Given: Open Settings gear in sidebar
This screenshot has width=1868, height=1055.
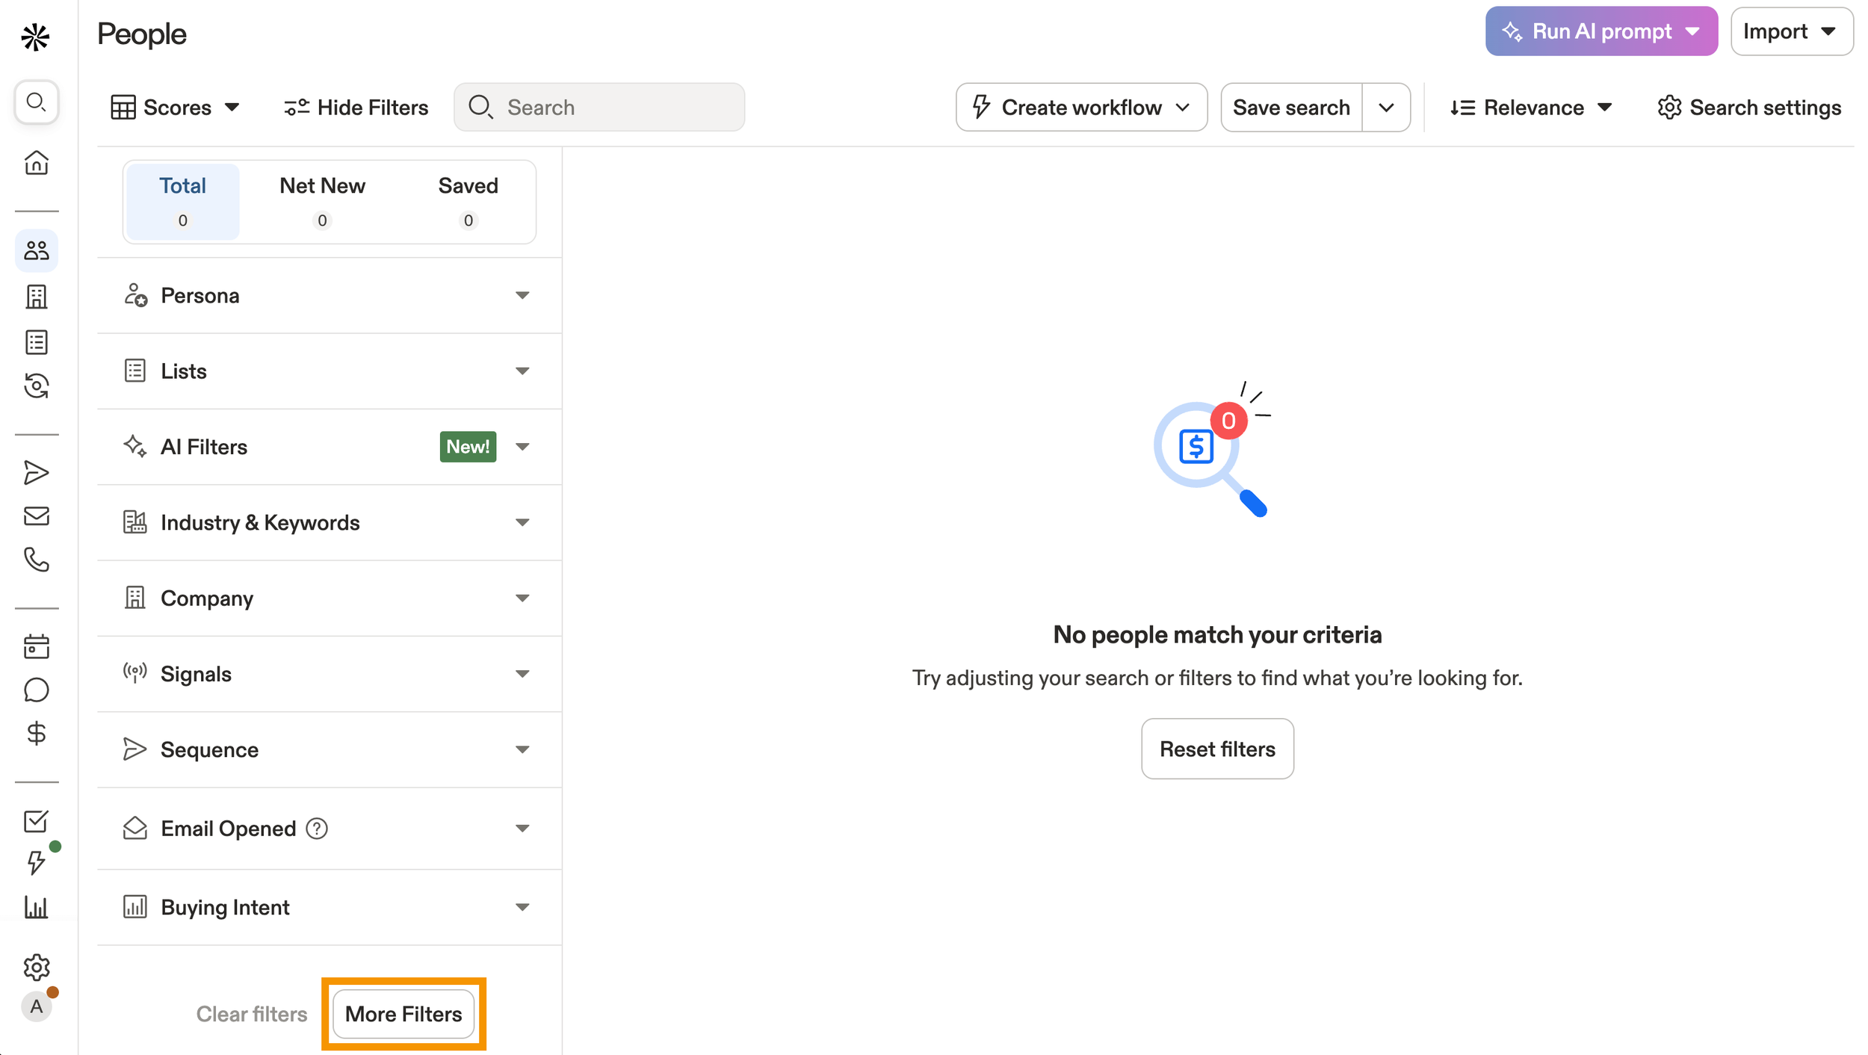Looking at the screenshot, I should pyautogui.click(x=36, y=967).
